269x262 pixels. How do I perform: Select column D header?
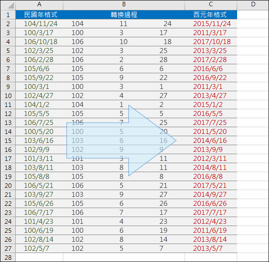(253, 5)
